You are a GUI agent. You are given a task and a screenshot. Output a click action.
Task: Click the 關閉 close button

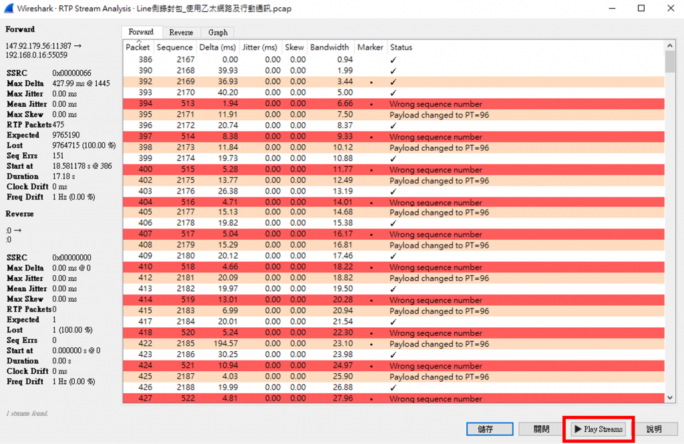[x=541, y=429]
